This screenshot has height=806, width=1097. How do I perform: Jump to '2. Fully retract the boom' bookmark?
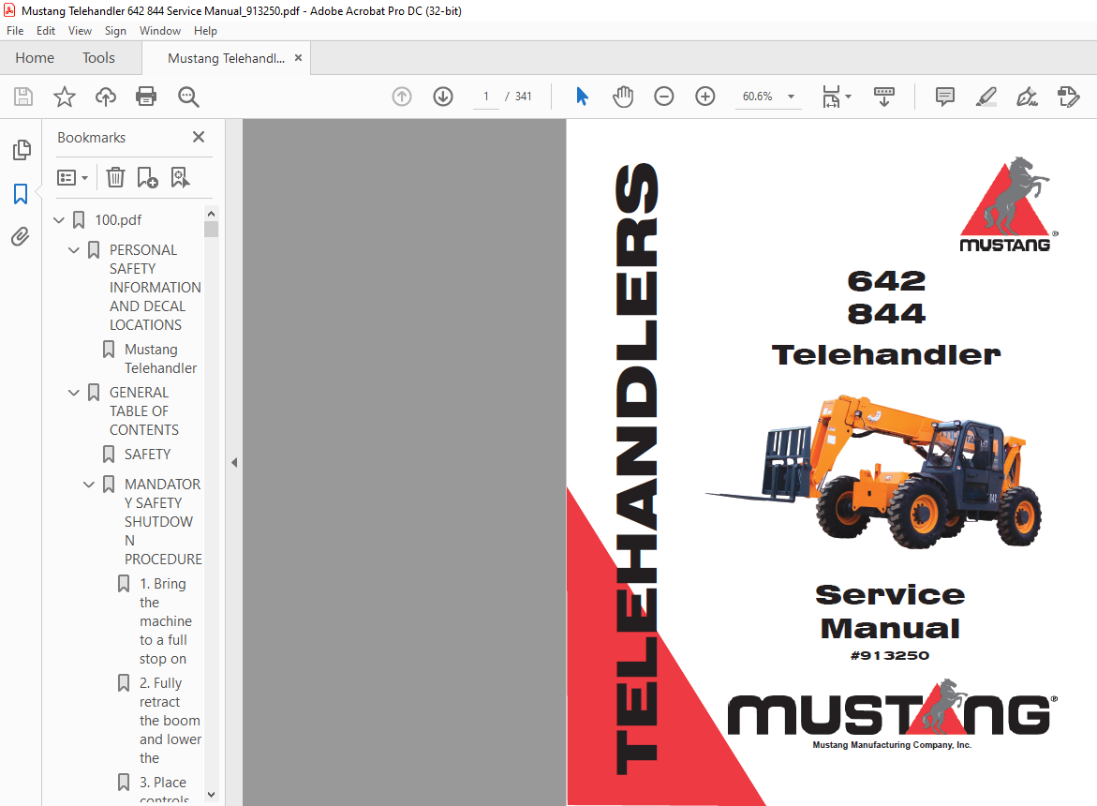[x=170, y=721]
